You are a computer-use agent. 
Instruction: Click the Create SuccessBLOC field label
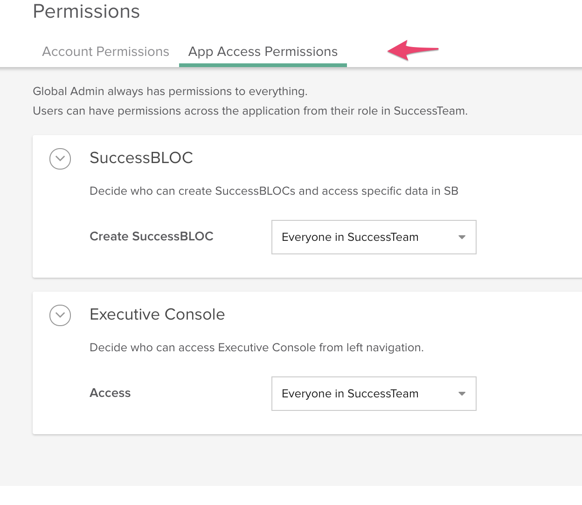(x=152, y=236)
